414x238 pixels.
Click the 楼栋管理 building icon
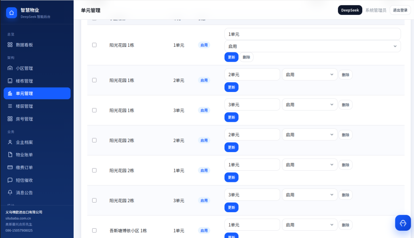[x=10, y=81]
